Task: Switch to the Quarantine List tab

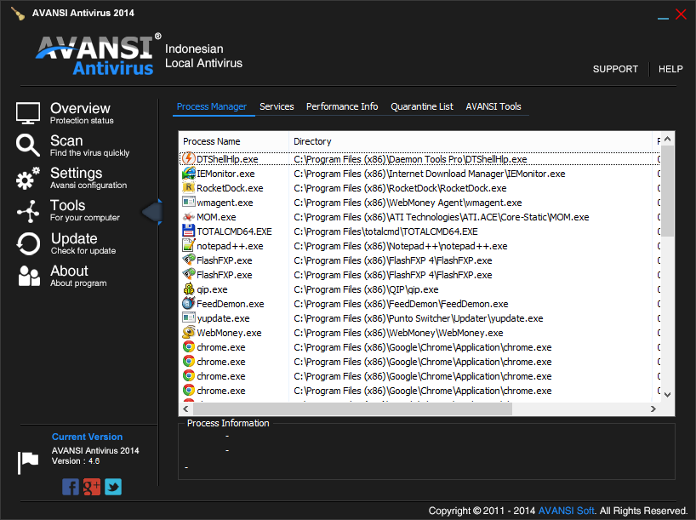Action: click(x=422, y=106)
